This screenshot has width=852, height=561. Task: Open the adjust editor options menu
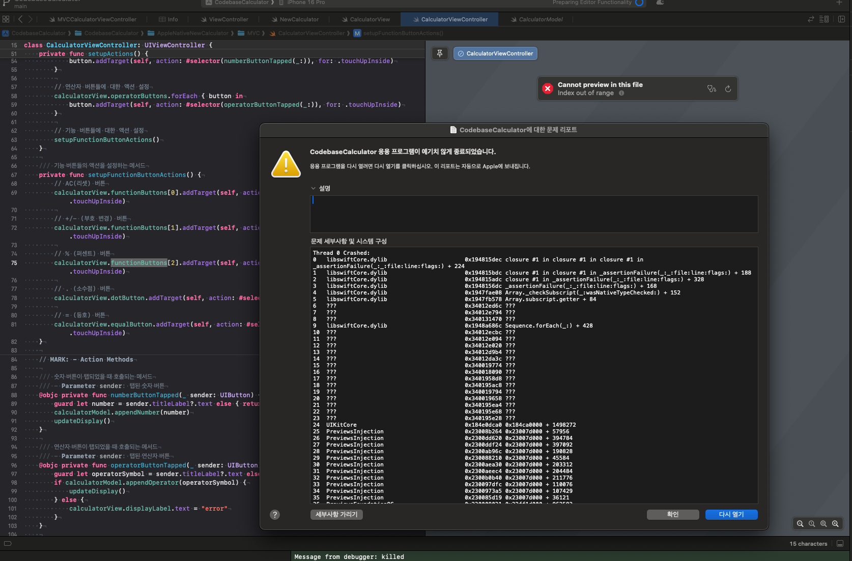(824, 19)
